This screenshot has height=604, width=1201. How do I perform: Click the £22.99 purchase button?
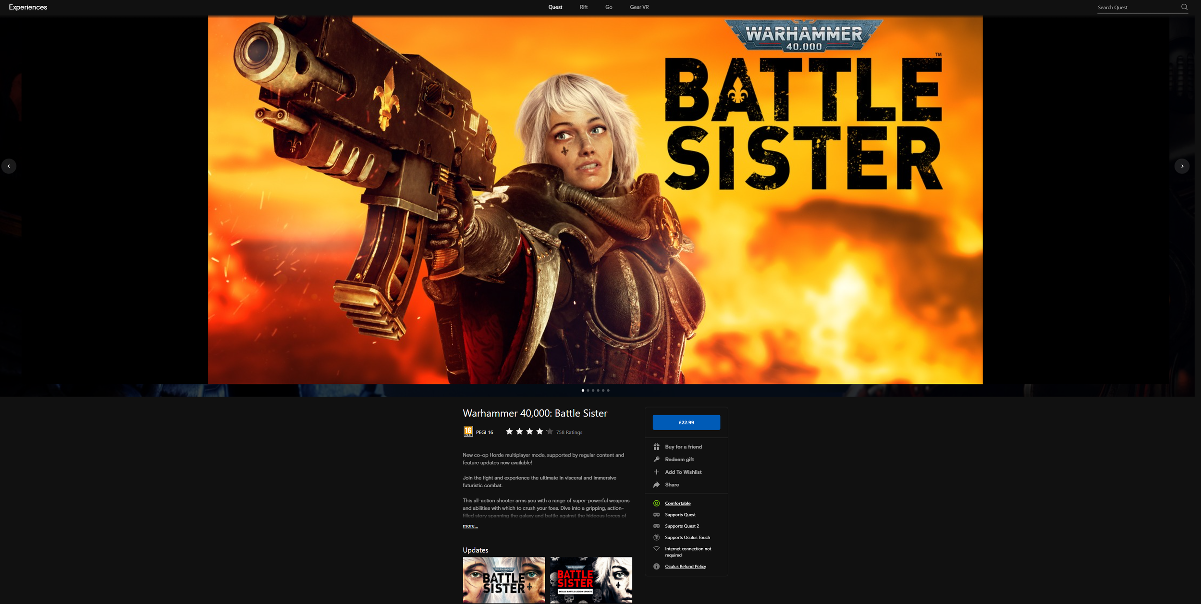[x=686, y=422]
